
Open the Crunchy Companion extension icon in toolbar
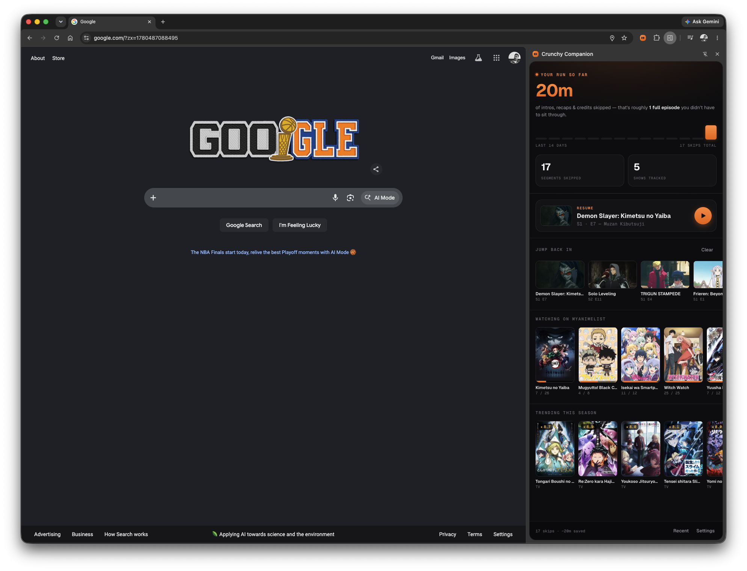(643, 38)
